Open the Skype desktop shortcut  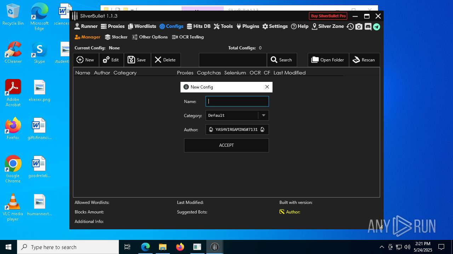39,53
